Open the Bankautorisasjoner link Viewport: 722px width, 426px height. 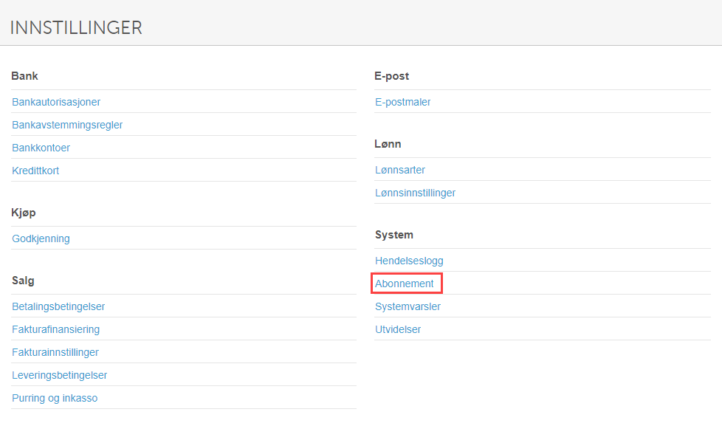[56, 102]
